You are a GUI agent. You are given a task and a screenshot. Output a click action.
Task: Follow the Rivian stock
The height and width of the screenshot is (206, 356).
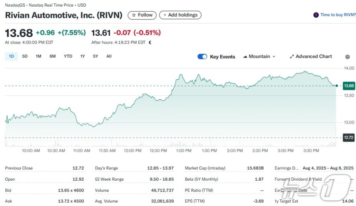[142, 15]
